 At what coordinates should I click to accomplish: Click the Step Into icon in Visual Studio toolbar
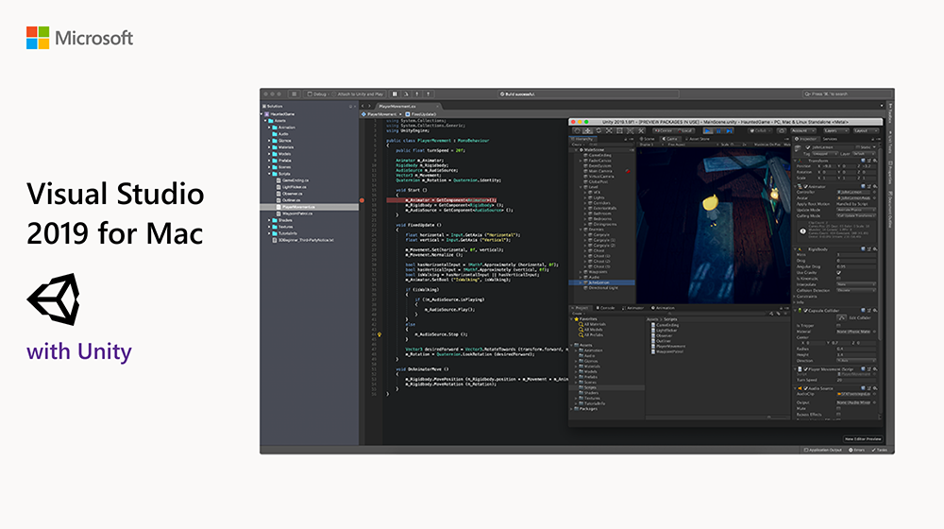click(x=416, y=94)
